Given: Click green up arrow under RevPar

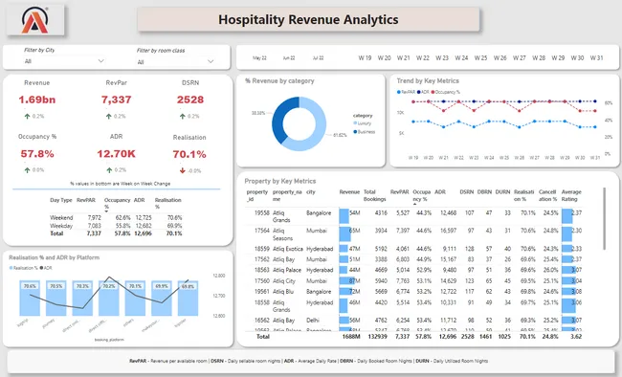Looking at the screenshot, I should click(109, 117).
